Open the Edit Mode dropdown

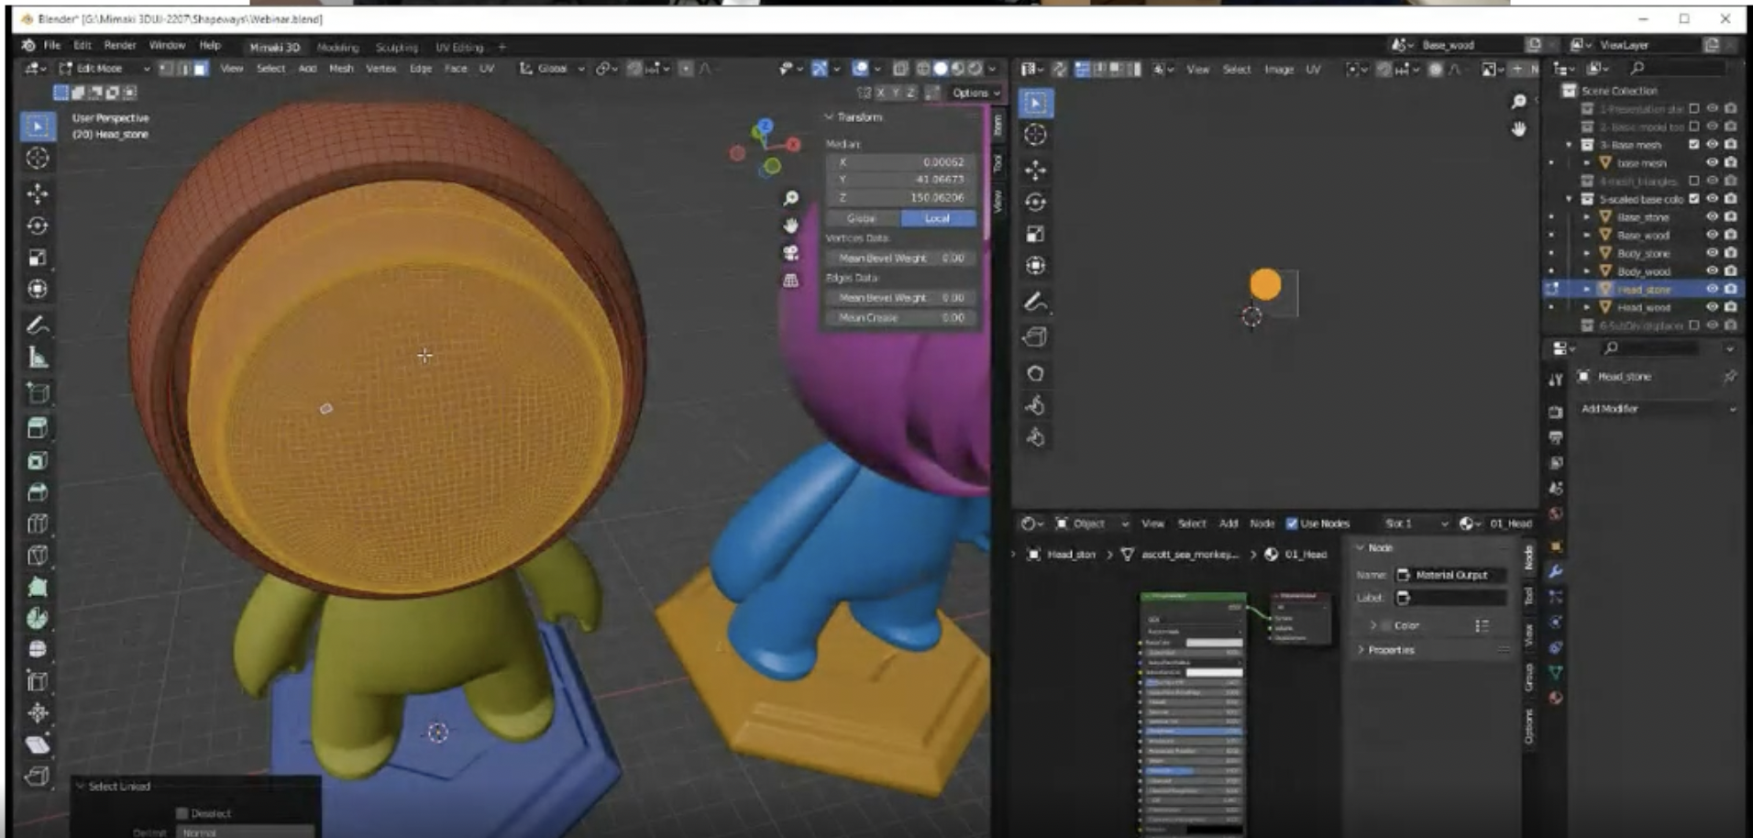105,69
